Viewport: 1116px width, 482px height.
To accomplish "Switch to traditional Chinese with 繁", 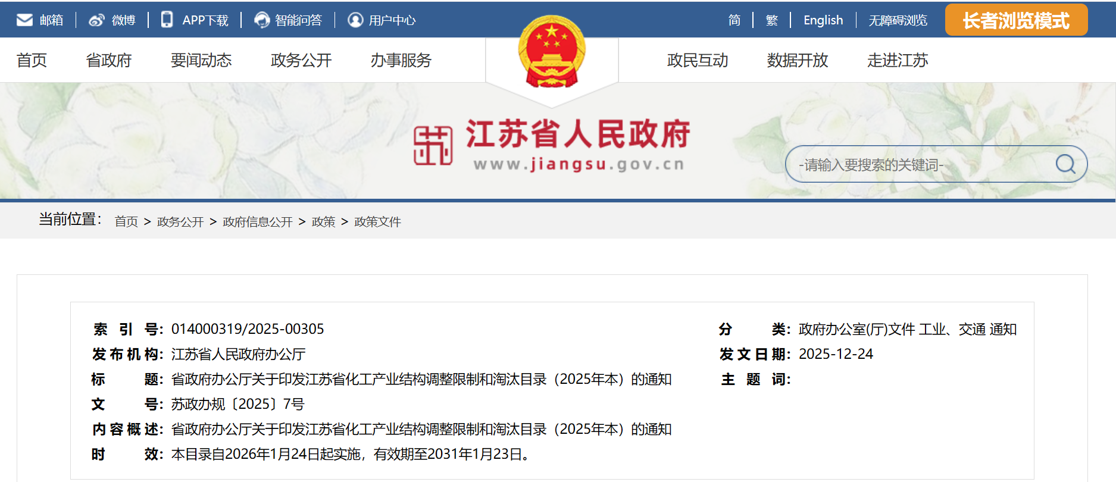I will pos(772,20).
